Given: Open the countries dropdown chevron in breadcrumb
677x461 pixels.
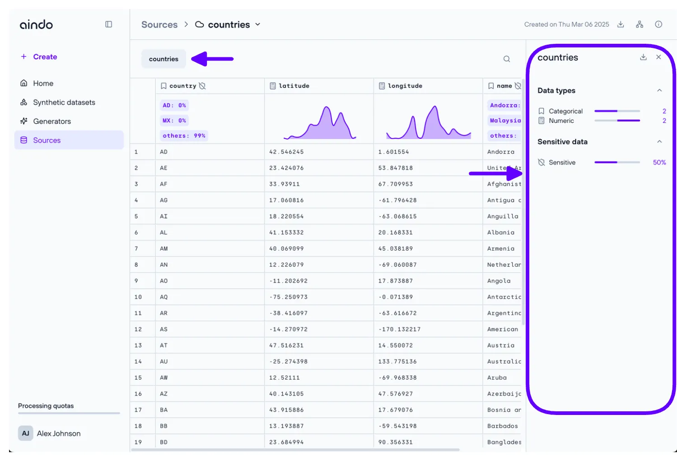Looking at the screenshot, I should pos(258,24).
